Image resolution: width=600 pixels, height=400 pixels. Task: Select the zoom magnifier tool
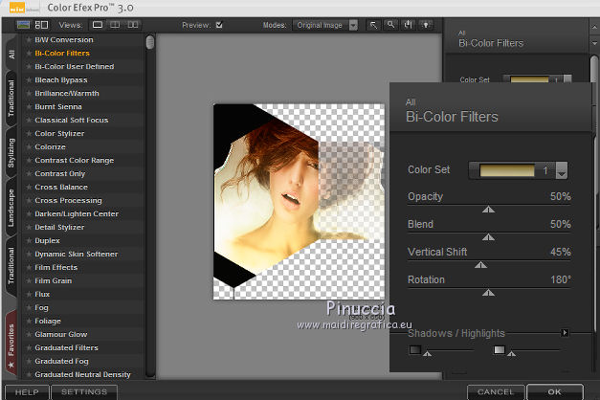(x=391, y=24)
